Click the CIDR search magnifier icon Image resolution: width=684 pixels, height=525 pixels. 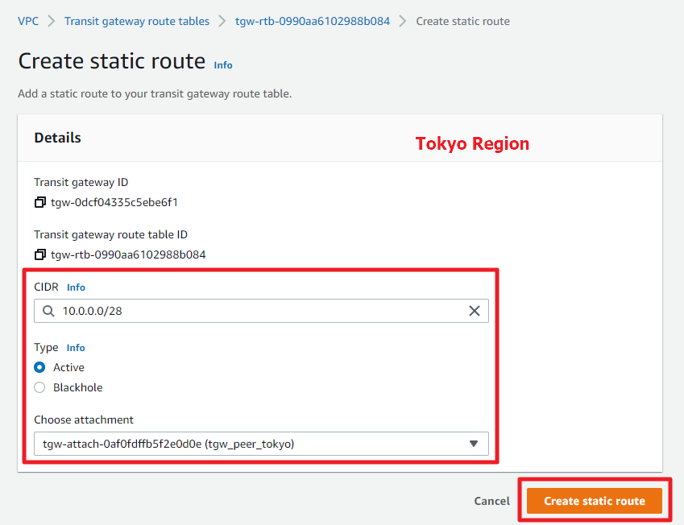48,311
